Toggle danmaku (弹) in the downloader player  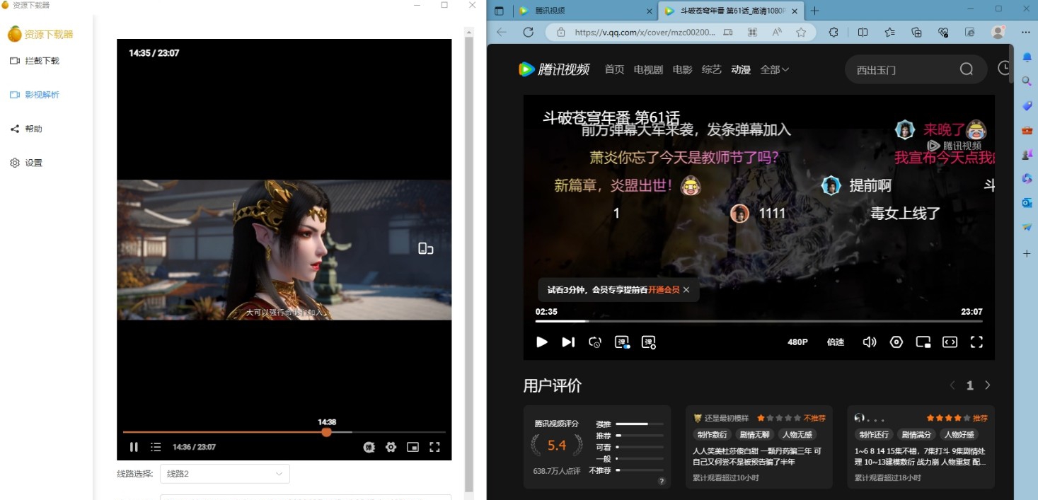(x=369, y=447)
